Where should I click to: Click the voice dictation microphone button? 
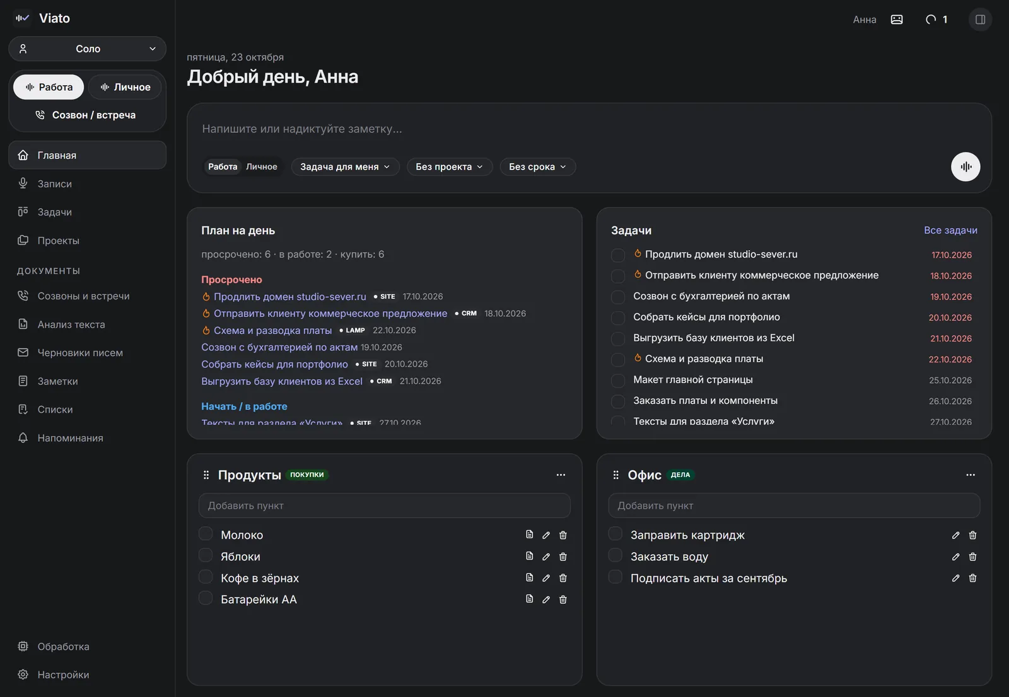tap(965, 167)
